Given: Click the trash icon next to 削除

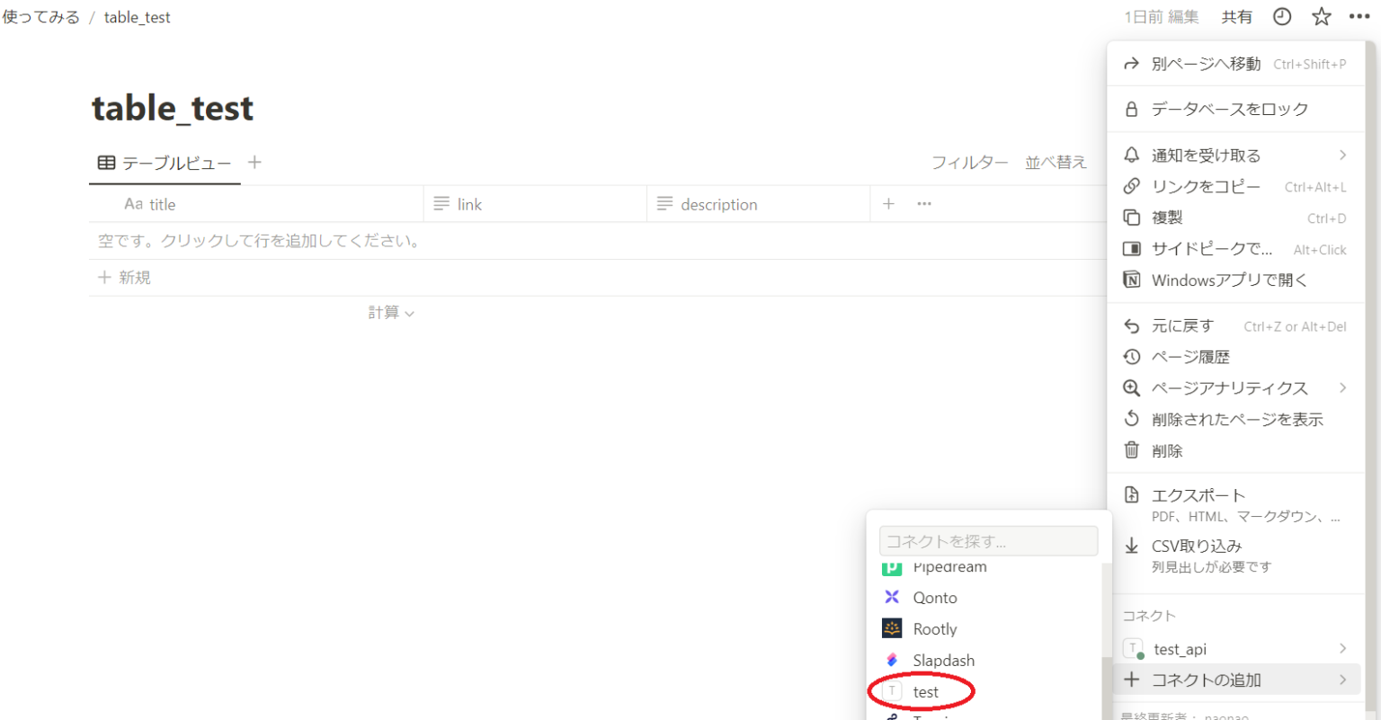Looking at the screenshot, I should pos(1132,450).
